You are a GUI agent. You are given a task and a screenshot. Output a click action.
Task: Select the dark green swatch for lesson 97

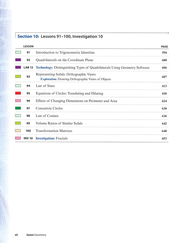coord(18,108)
